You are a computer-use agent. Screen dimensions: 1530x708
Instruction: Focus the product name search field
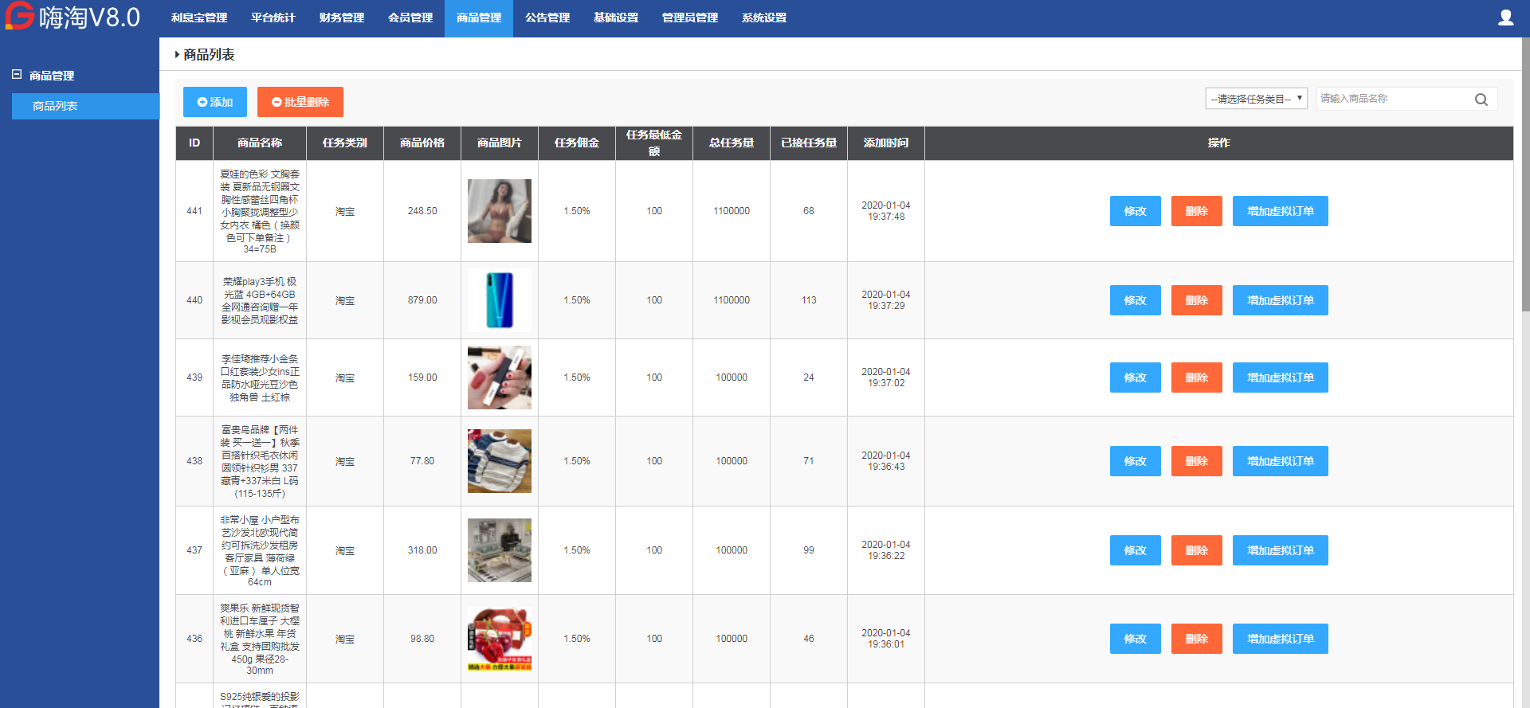1393,99
